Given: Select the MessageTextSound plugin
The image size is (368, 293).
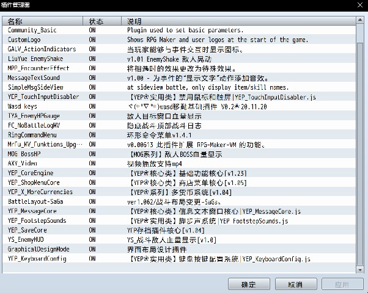Looking at the screenshot, I should (x=179, y=78).
